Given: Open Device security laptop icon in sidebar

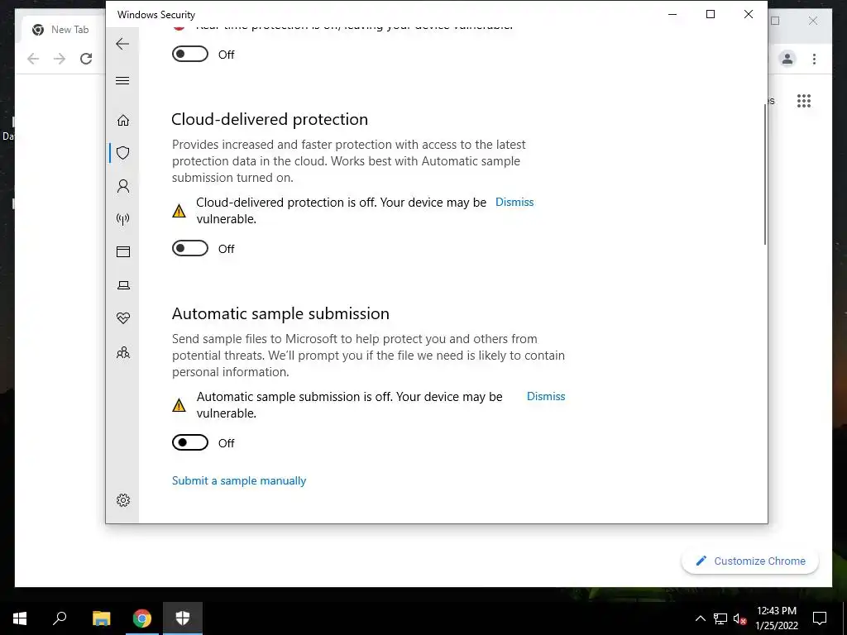Looking at the screenshot, I should [123, 285].
